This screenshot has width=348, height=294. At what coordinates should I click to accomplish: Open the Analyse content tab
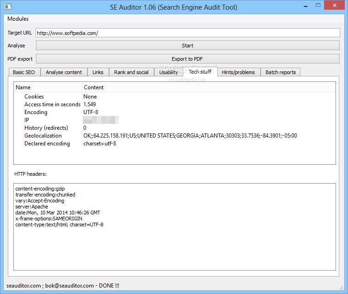tap(64, 72)
